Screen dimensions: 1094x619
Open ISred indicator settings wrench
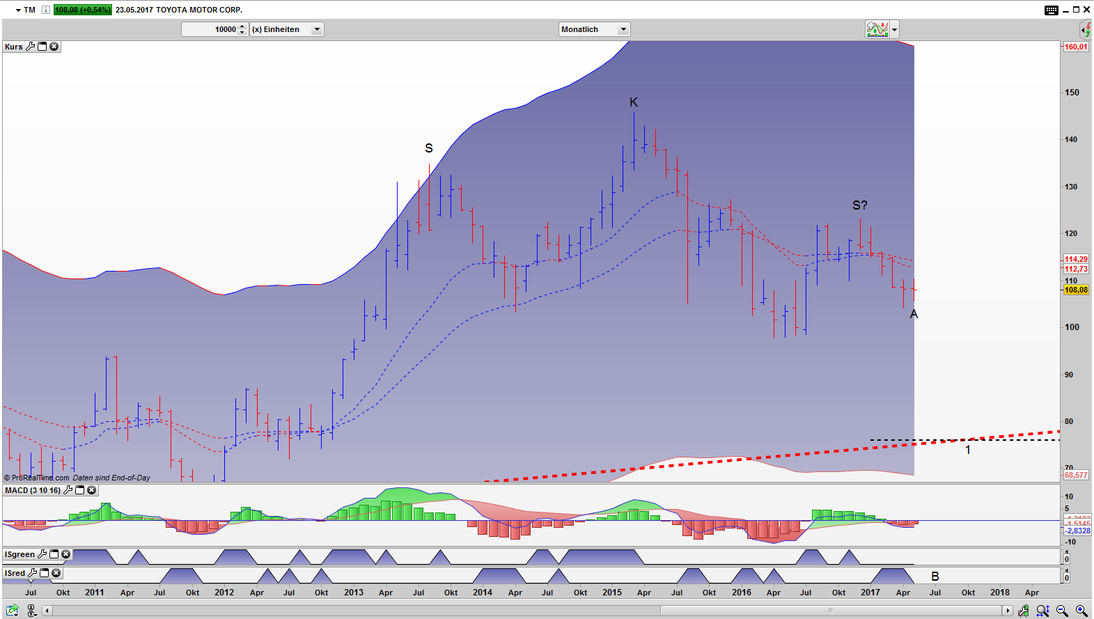pos(32,573)
